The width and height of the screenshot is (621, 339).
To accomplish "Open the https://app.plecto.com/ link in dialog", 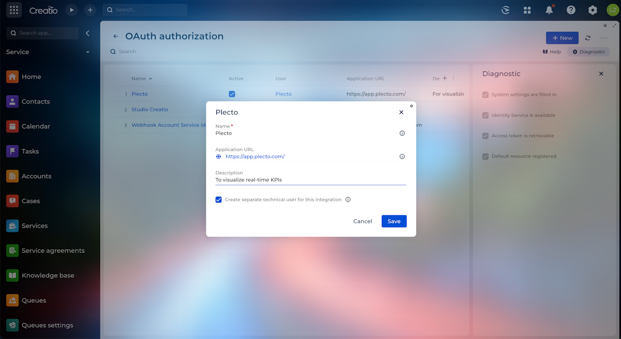I will (x=255, y=156).
